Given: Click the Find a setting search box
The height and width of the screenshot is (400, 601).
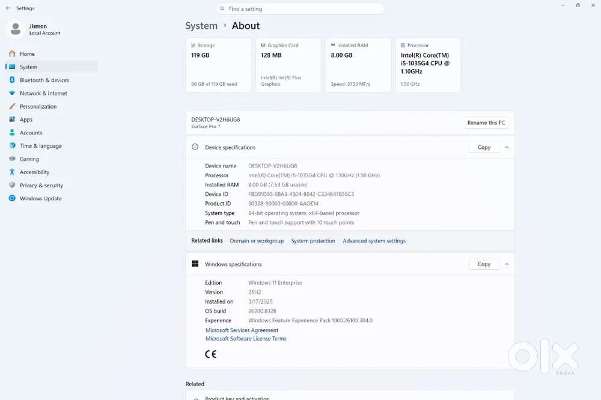Looking at the screenshot, I should pos(300,8).
